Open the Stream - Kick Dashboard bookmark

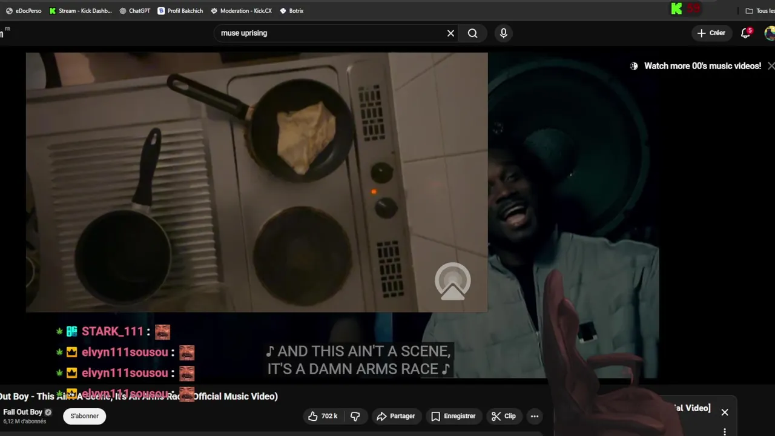tap(81, 11)
